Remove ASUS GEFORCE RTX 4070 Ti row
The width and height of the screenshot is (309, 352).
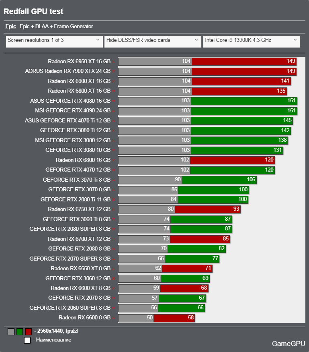[114, 121]
